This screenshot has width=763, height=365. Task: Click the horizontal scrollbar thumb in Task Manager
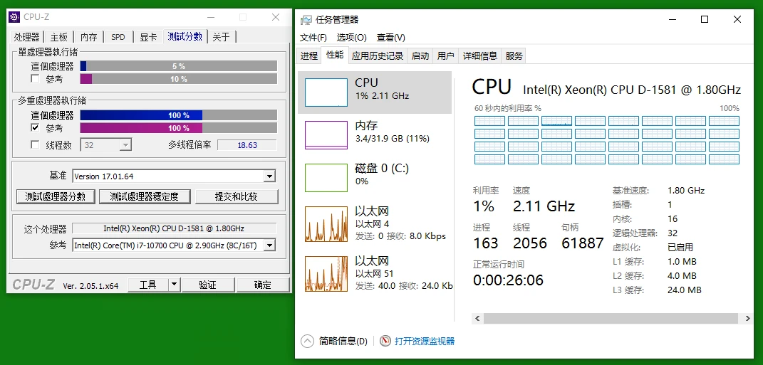coord(611,318)
